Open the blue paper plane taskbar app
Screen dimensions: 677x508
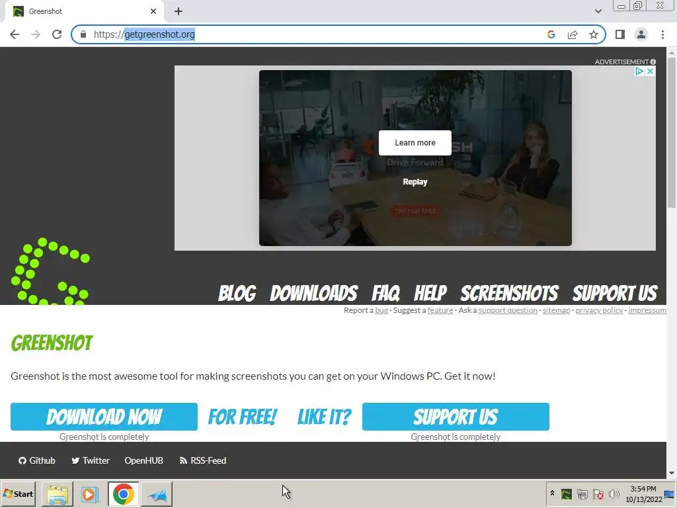tap(157, 494)
